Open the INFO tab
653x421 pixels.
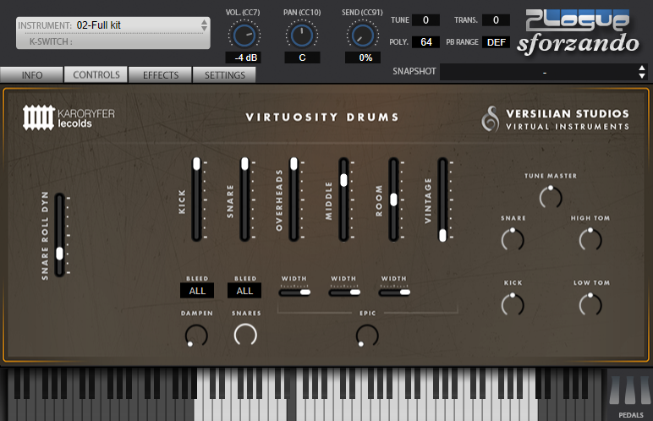pyautogui.click(x=31, y=75)
